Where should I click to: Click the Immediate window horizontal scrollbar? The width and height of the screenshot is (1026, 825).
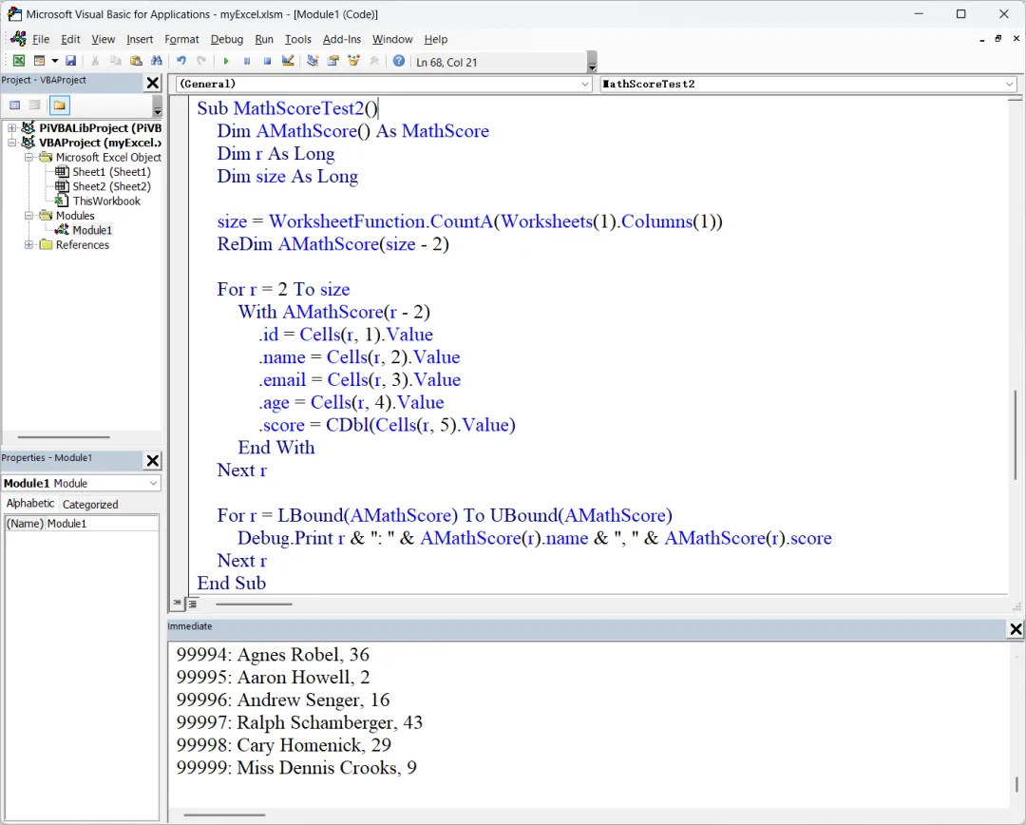tap(224, 815)
